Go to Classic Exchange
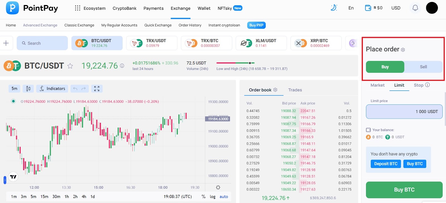 (79, 25)
